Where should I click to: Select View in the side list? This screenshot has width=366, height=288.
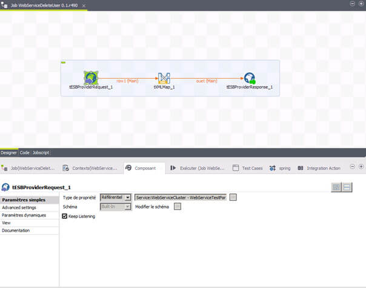click(x=30, y=223)
